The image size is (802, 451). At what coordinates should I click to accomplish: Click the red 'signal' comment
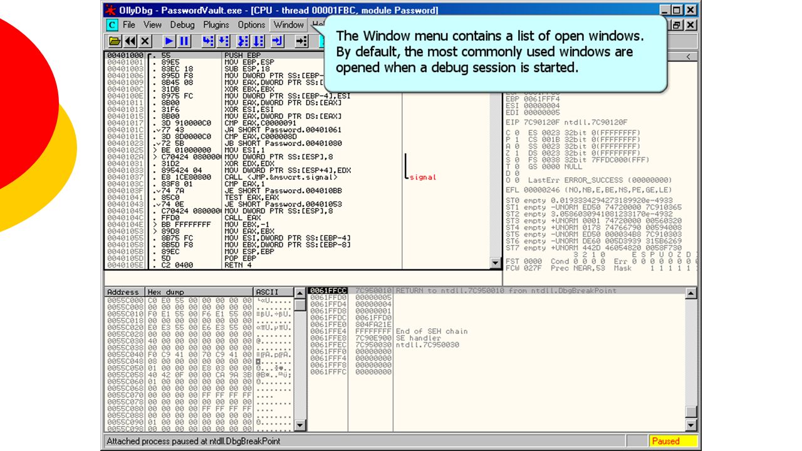424,177
